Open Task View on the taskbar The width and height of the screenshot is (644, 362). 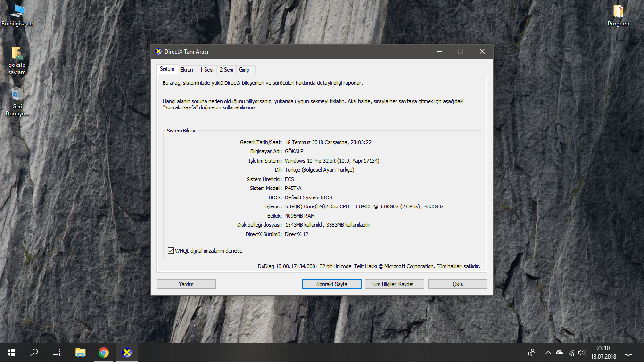pos(57,353)
